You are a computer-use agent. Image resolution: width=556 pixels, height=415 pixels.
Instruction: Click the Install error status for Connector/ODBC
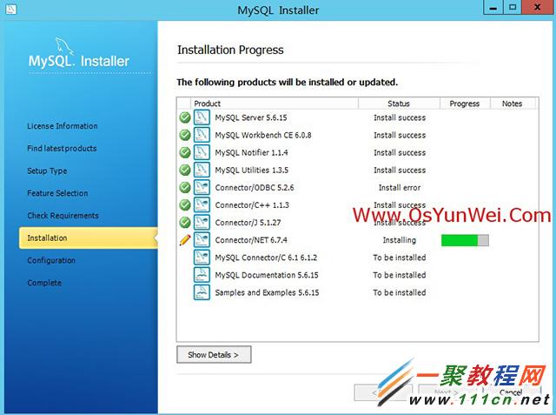tap(400, 187)
